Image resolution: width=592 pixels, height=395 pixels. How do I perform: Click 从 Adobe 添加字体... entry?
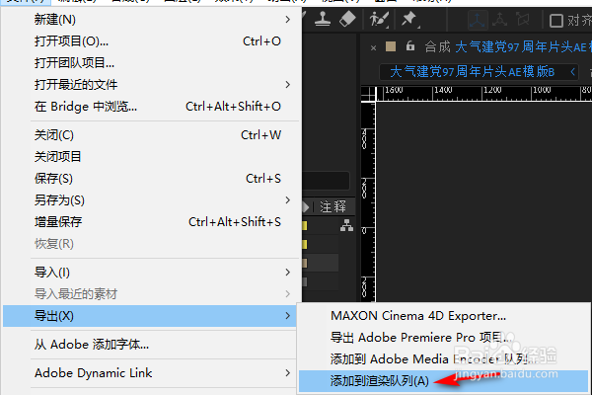coord(151,345)
